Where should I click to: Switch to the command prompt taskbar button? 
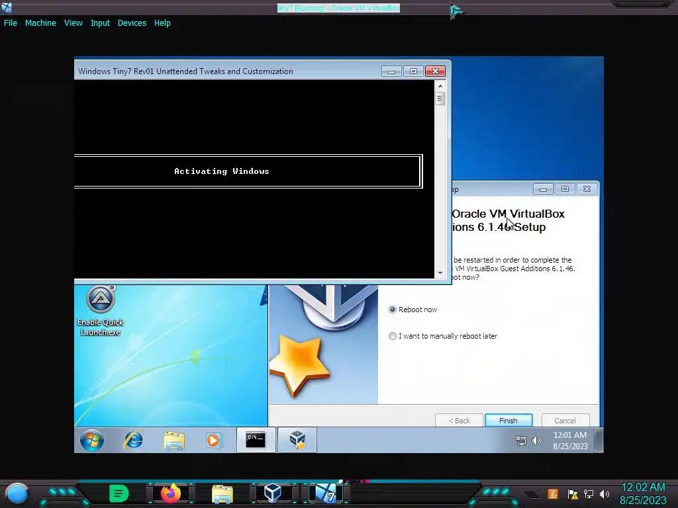[x=256, y=440]
